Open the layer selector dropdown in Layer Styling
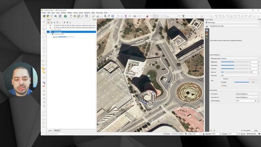The width and height of the screenshot is (261, 147). [233, 22]
